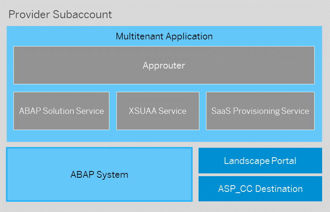Click the Approuter box
Viewport: 330px width, 212px height.
pyautogui.click(x=164, y=65)
